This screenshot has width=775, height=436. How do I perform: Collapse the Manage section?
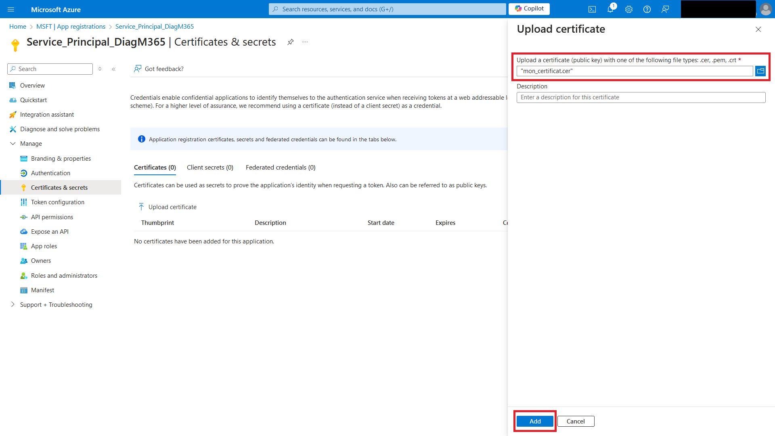click(x=13, y=144)
